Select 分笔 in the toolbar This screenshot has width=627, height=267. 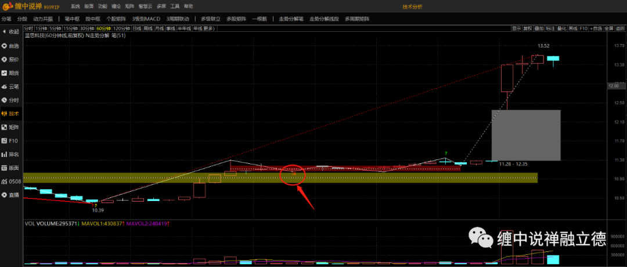point(6,19)
